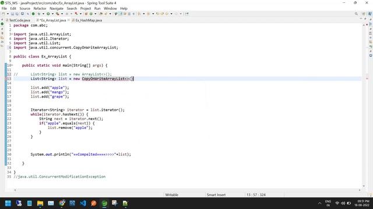The image size is (373, 209).
Task: Click the 13 : 57 : 324 cursor position
Action: pos(256,195)
